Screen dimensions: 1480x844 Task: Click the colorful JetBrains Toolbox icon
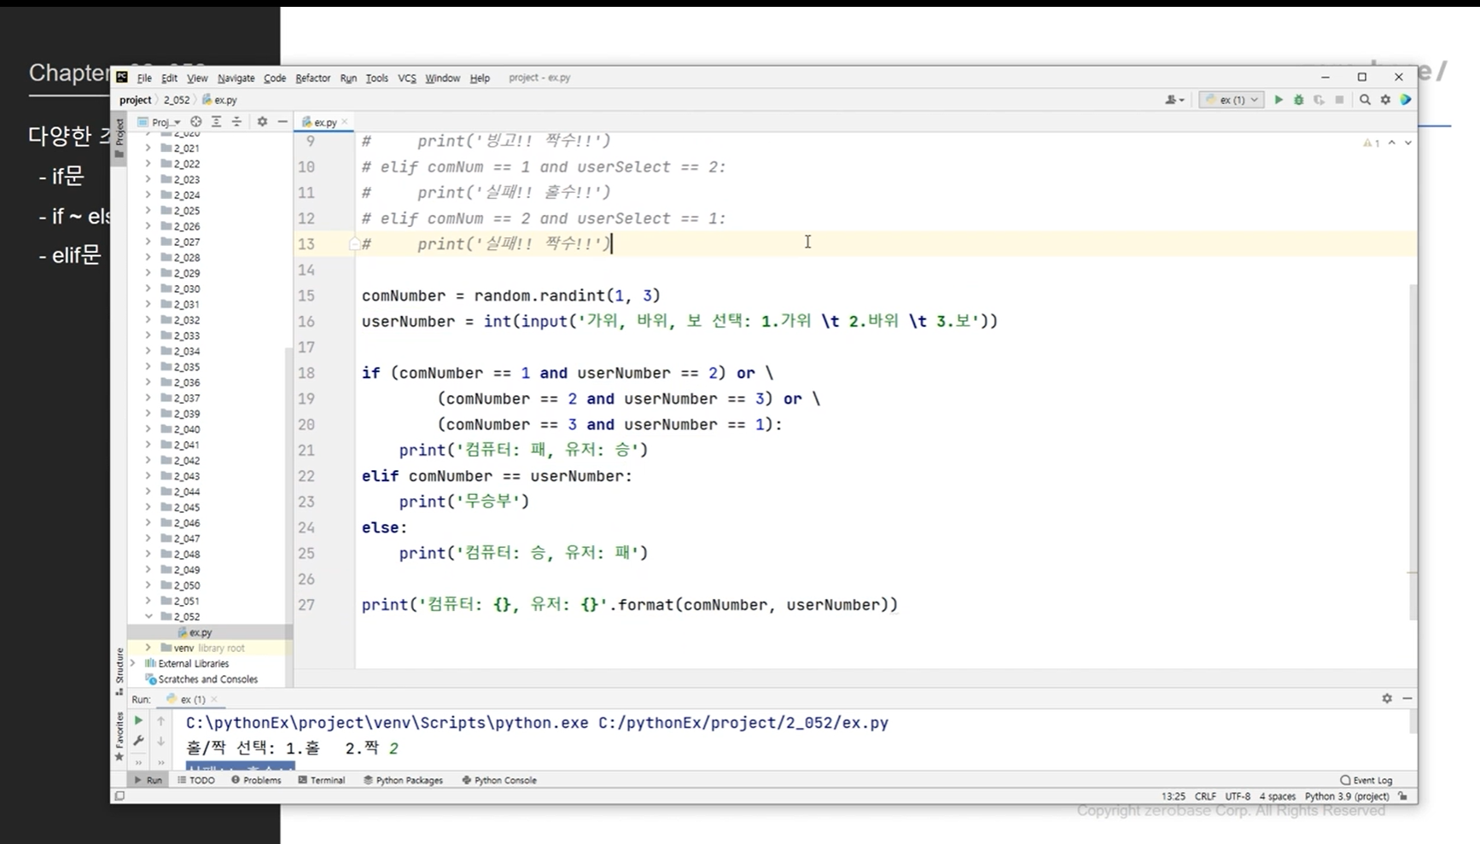click(x=1406, y=100)
